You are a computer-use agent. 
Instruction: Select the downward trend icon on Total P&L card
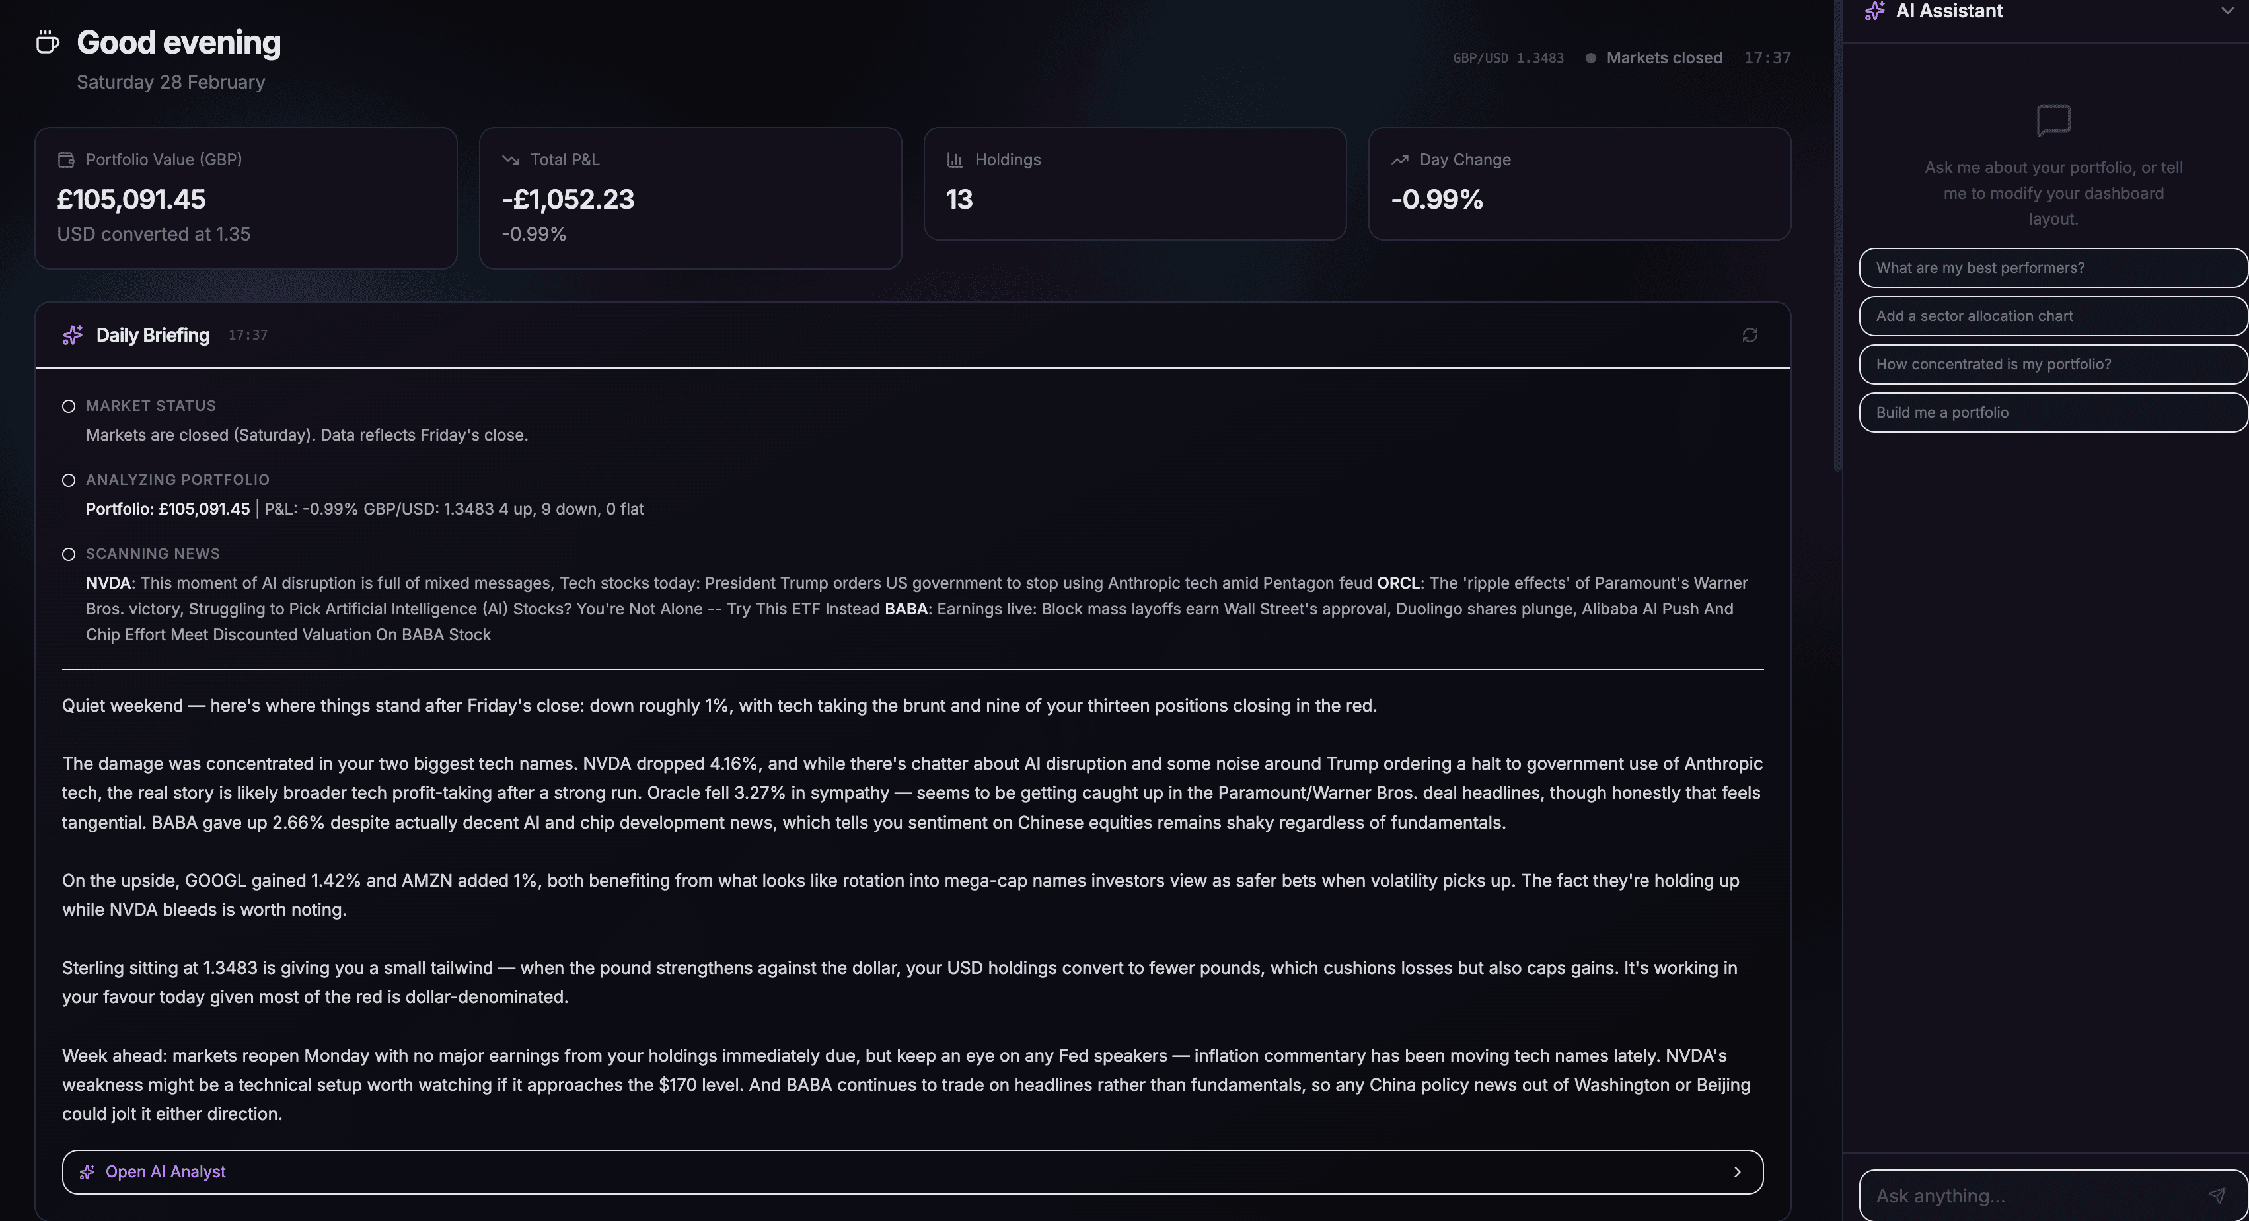511,159
